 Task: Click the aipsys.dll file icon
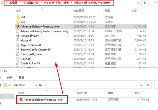tap(18, 40)
